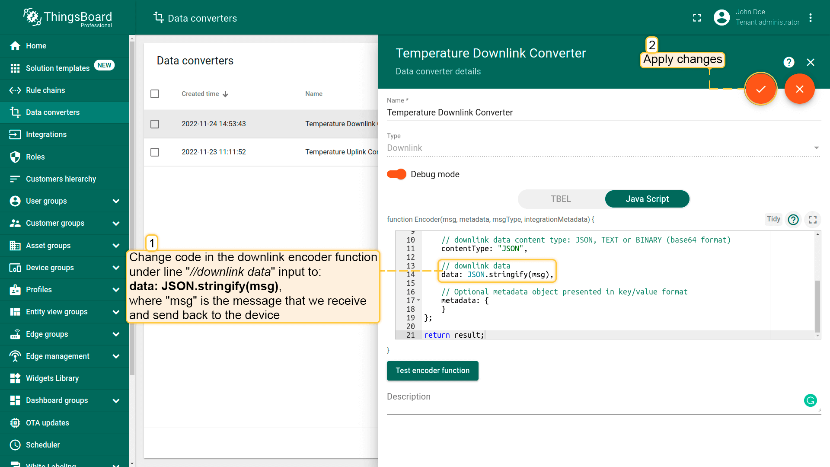
Task: Click the orange apply changes checkmark button
Action: (x=760, y=89)
